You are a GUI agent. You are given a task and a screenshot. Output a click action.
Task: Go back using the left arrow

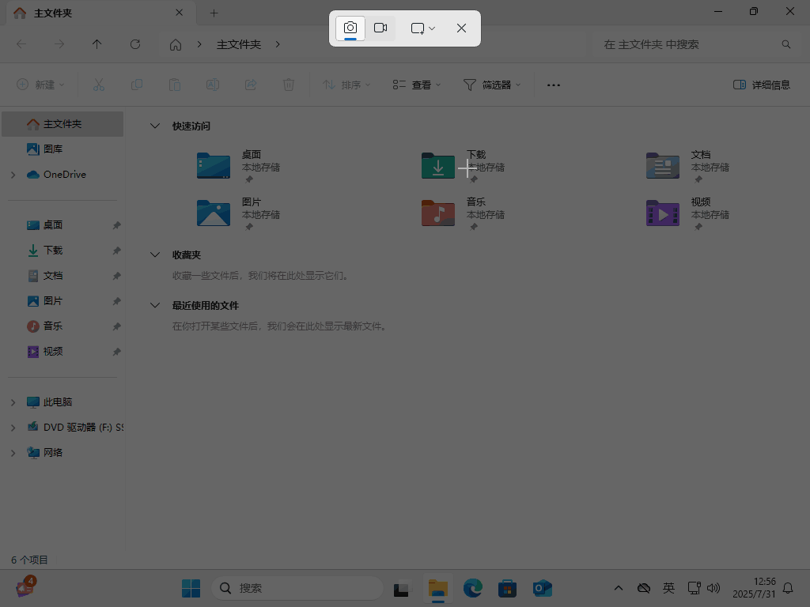click(x=21, y=44)
